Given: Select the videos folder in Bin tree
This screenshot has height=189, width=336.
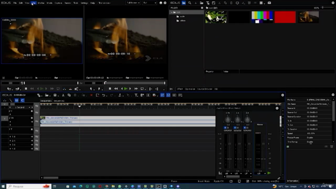Looking at the screenshot, I should (181, 21).
